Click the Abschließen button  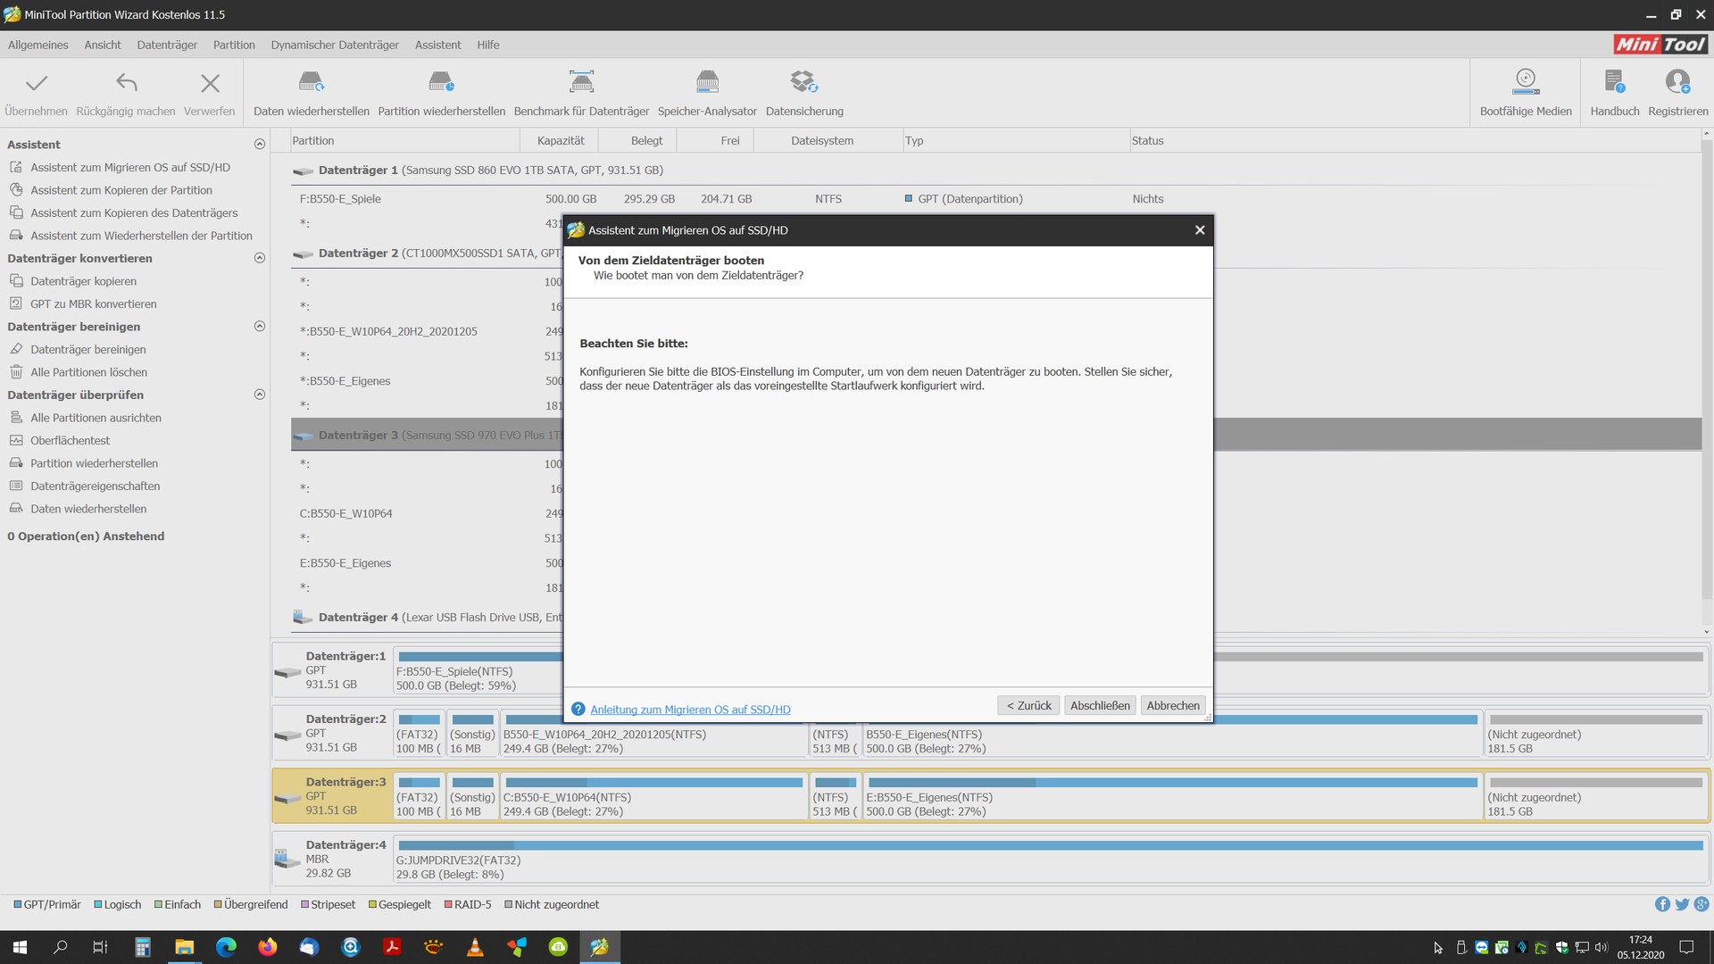coord(1100,705)
